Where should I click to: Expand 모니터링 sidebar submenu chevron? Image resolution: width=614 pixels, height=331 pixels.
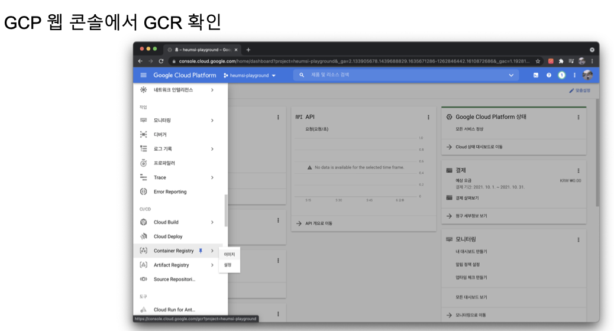point(212,121)
